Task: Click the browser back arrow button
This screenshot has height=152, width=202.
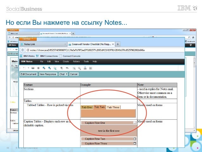Action: (23, 50)
